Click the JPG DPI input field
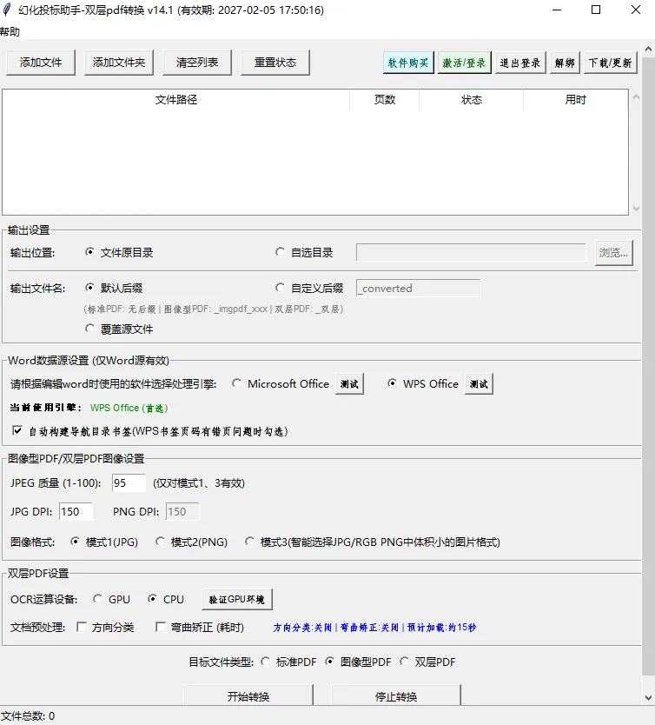This screenshot has width=655, height=725. click(76, 511)
